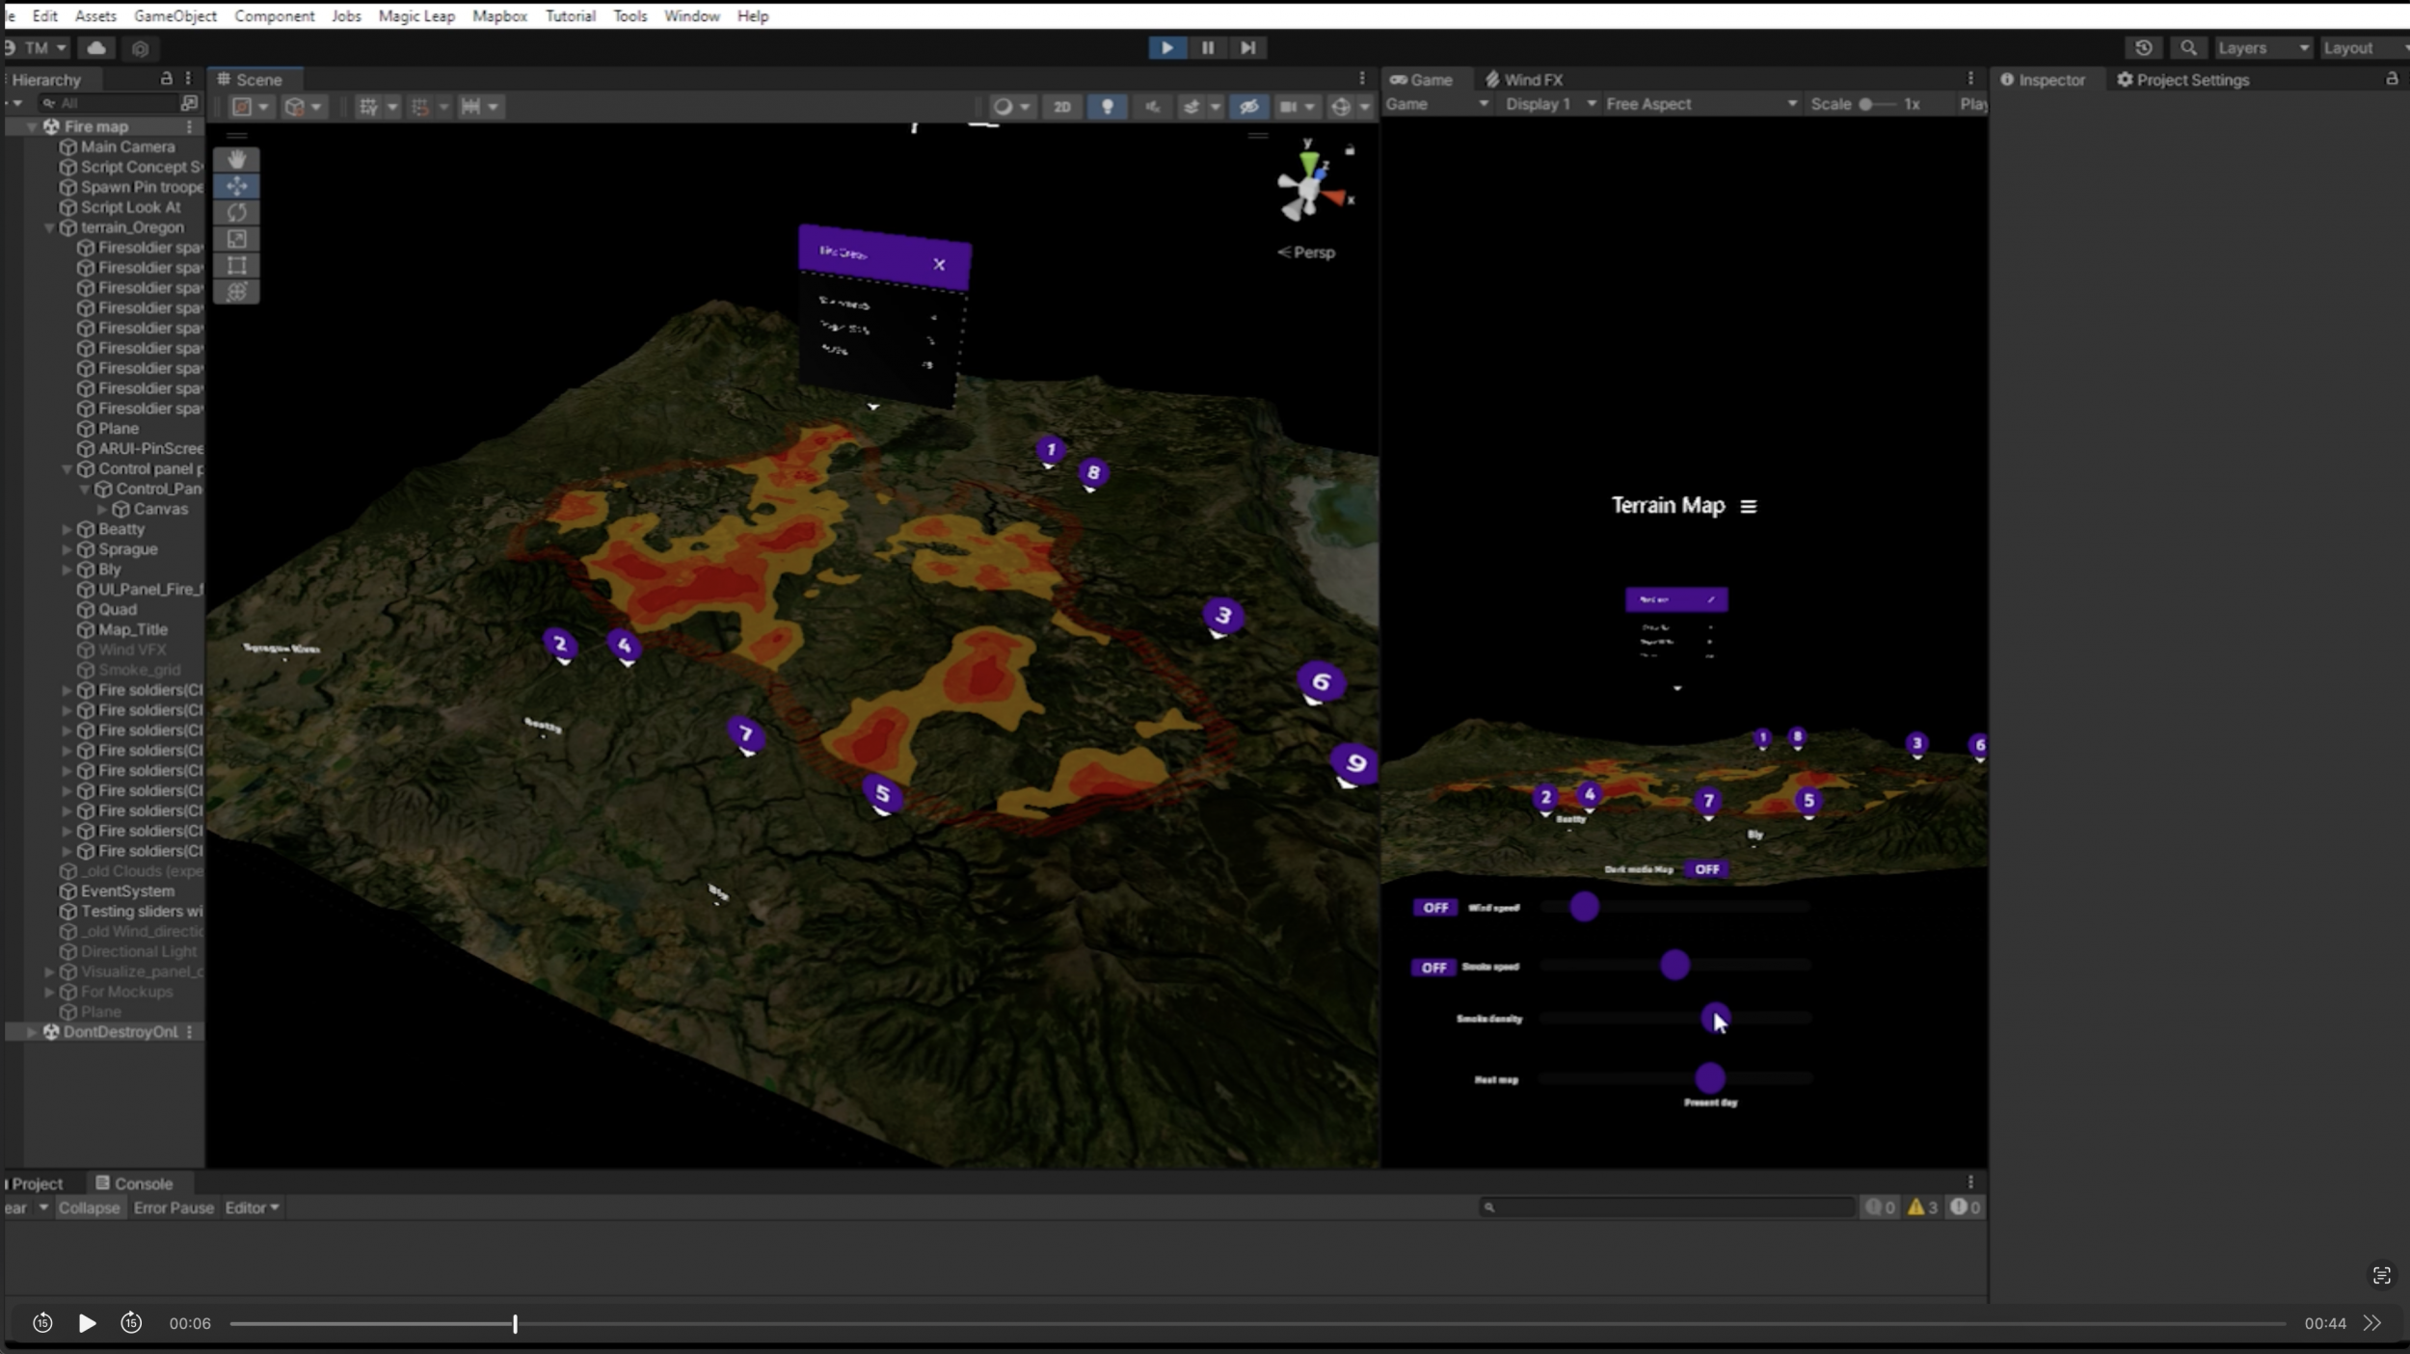Click the Step frame button
The width and height of the screenshot is (2410, 1354).
pos(1247,47)
